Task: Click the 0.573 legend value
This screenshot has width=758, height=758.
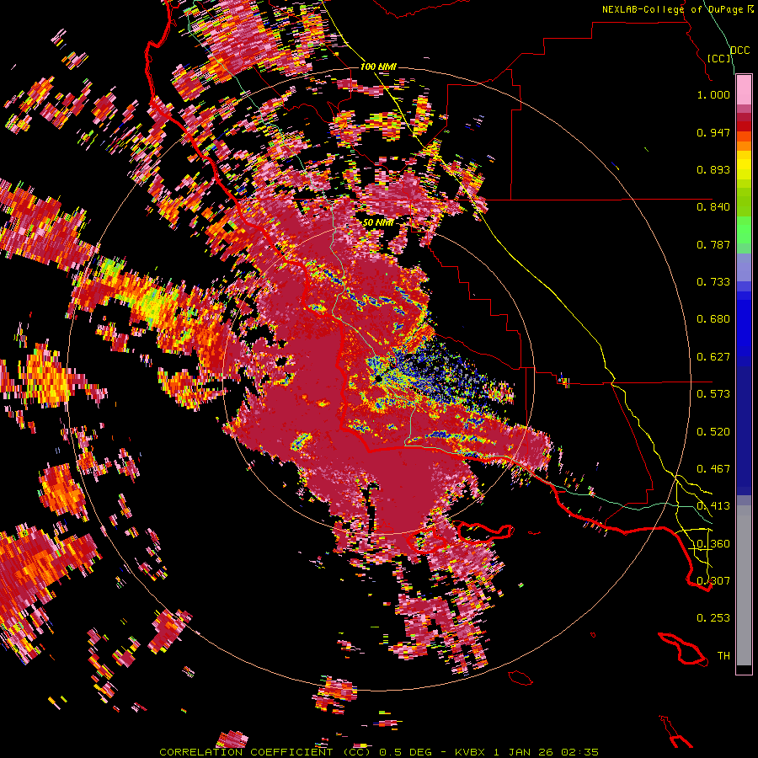Action: [x=713, y=394]
